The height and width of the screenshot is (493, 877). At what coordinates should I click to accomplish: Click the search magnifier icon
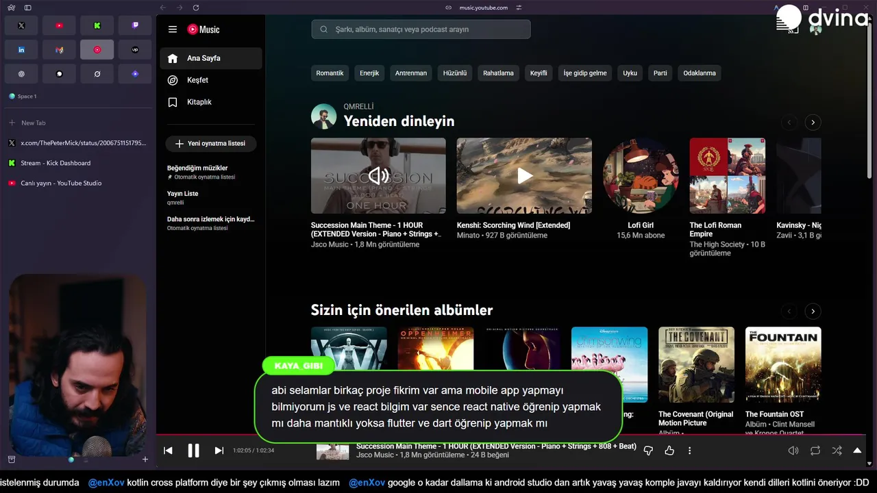[323, 29]
